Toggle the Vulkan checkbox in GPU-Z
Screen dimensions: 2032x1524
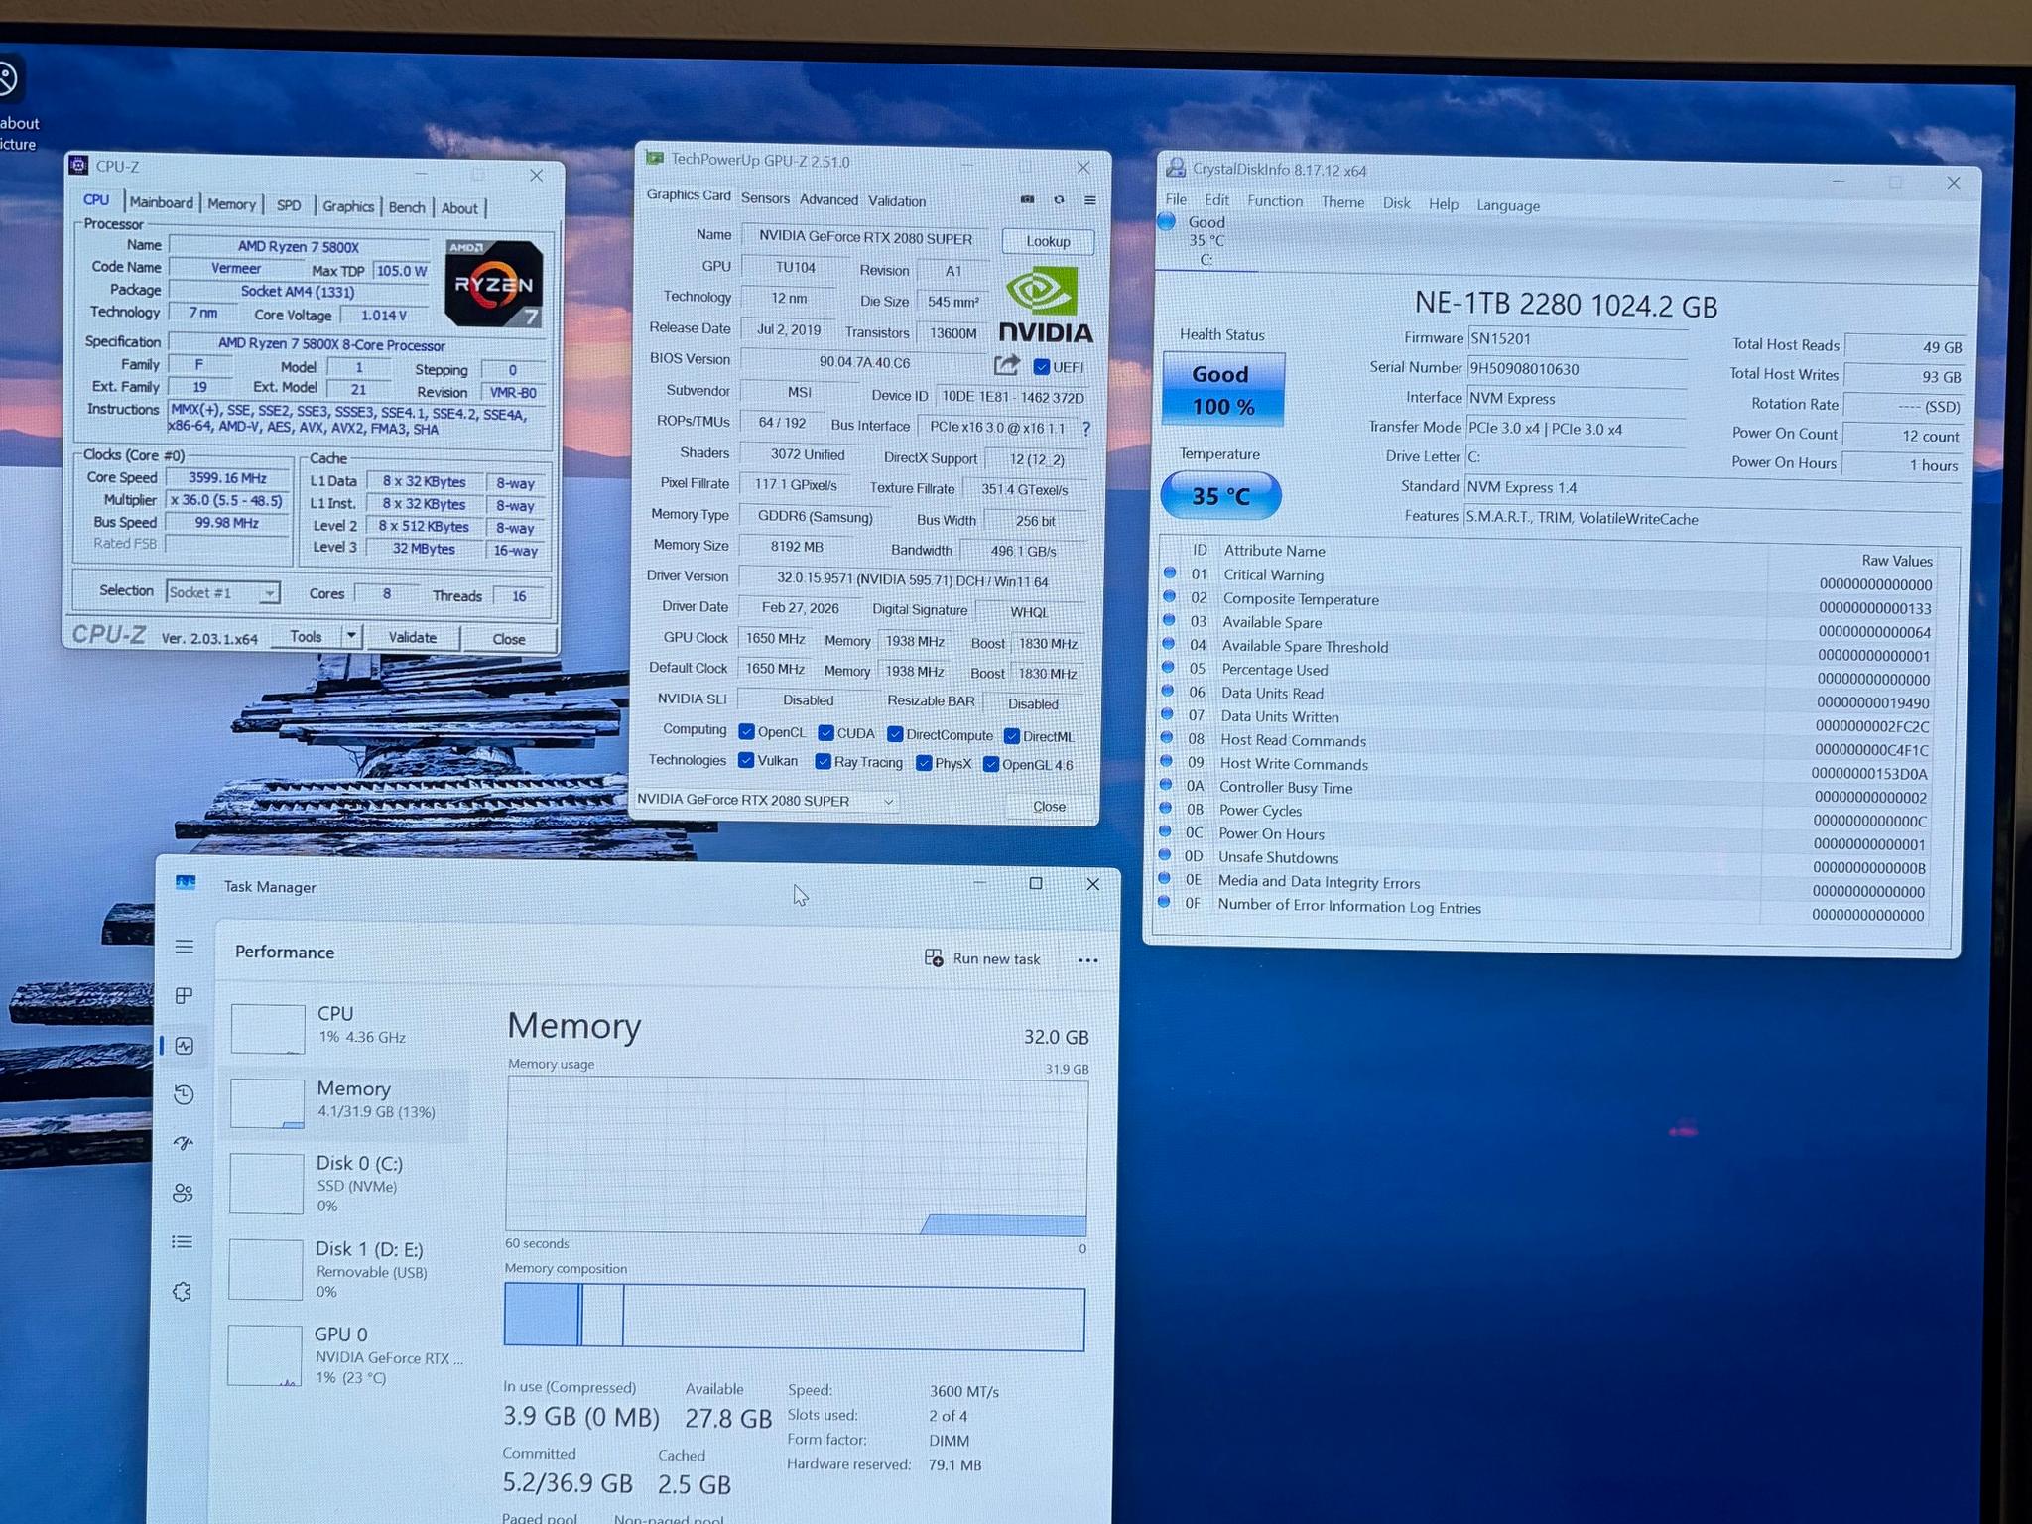click(746, 760)
